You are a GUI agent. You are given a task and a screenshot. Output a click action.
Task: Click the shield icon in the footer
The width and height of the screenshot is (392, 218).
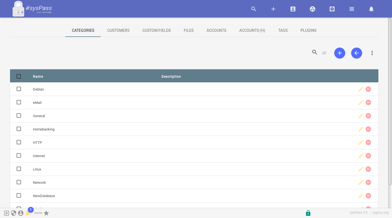click(14, 213)
